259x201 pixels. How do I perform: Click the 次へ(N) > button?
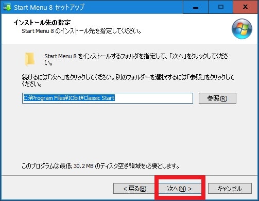180,189
